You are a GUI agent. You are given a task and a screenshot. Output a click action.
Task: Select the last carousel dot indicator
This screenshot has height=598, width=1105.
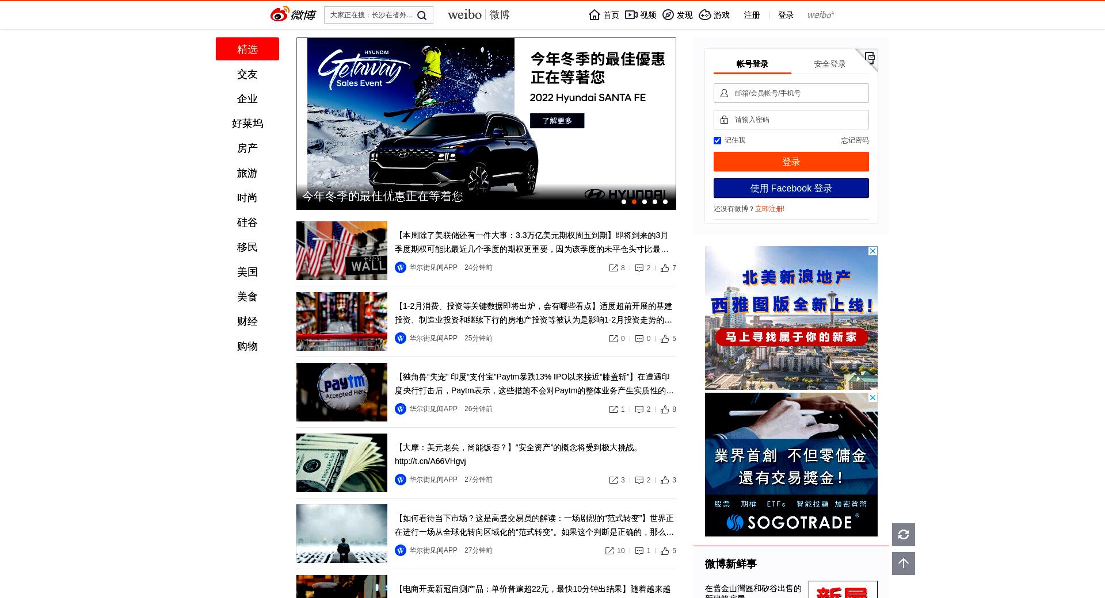[665, 202]
